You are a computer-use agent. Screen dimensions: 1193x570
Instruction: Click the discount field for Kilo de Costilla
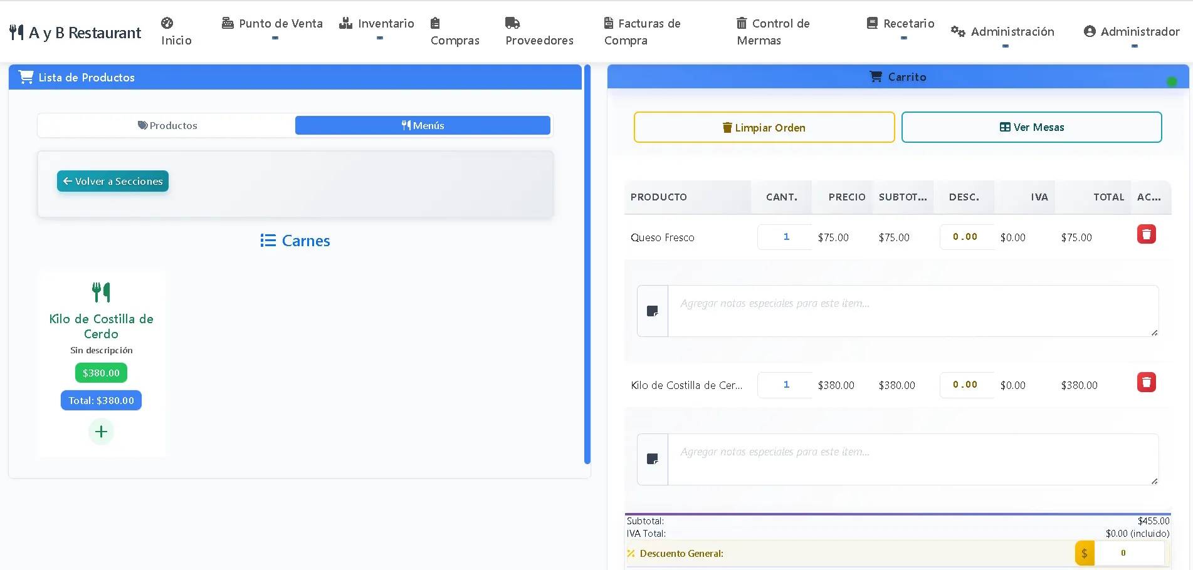point(966,385)
